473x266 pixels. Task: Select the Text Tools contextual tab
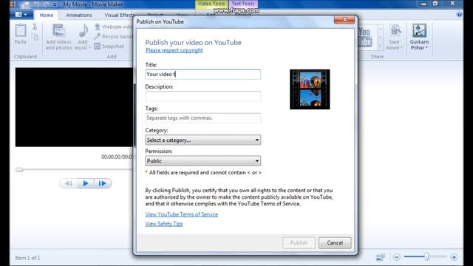tap(243, 4)
